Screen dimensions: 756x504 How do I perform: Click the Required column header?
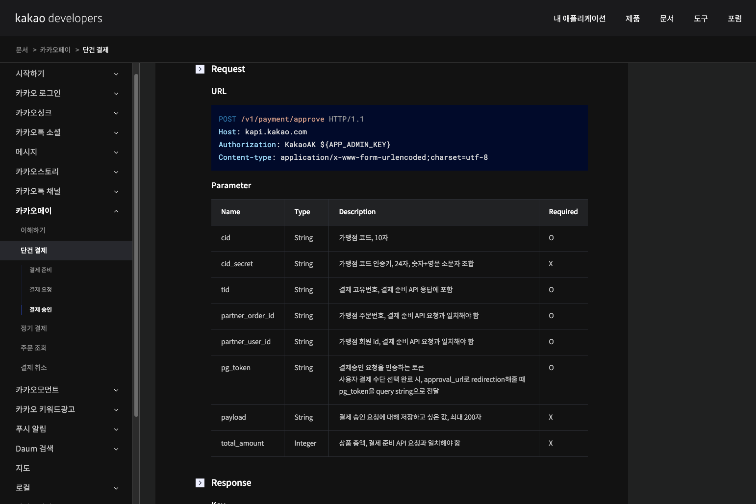tap(563, 212)
